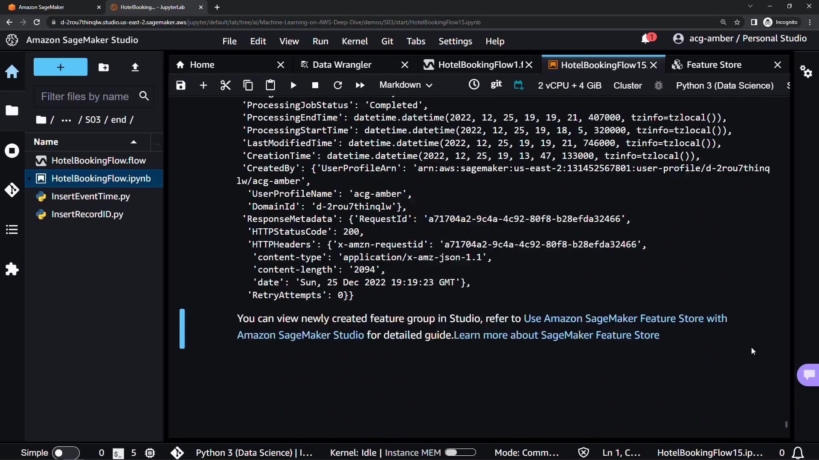Click the Filter files by name field
The height and width of the screenshot is (460, 819).
point(85,97)
